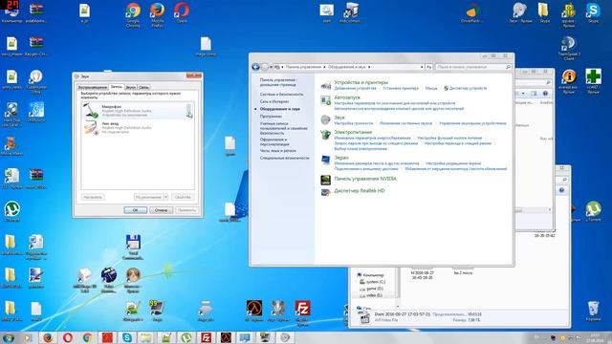Click Configure (Настроить) button in Sound dialog
The width and height of the screenshot is (612, 344).
(93, 197)
